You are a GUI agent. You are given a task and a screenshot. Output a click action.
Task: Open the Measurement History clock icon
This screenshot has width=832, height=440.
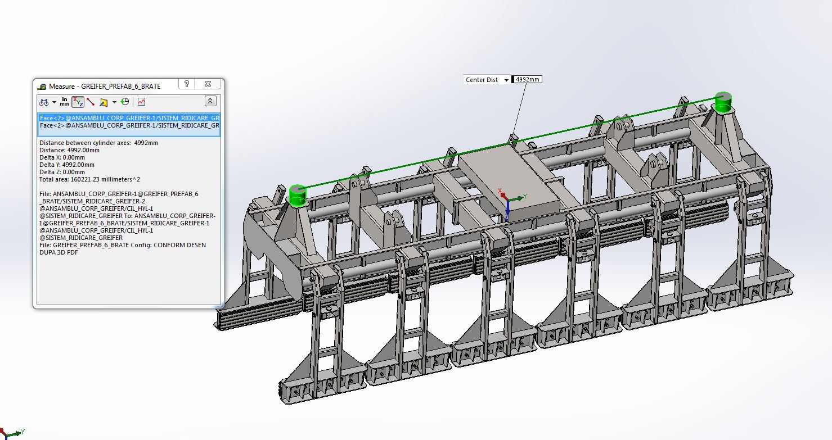point(125,102)
